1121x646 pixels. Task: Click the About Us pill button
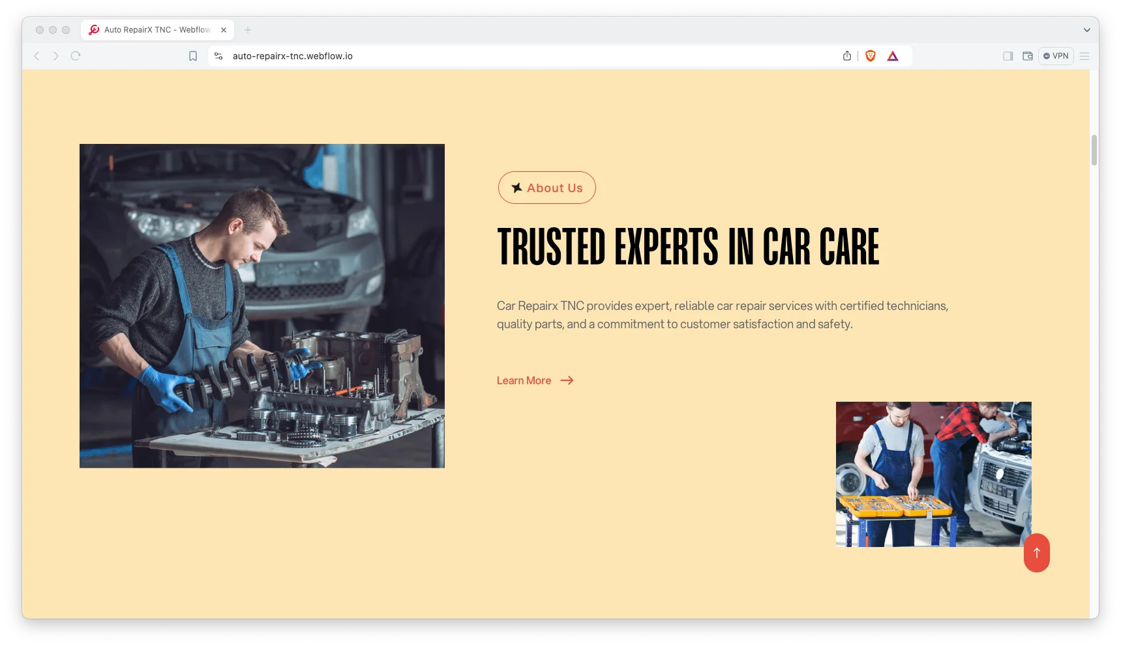[x=547, y=188]
